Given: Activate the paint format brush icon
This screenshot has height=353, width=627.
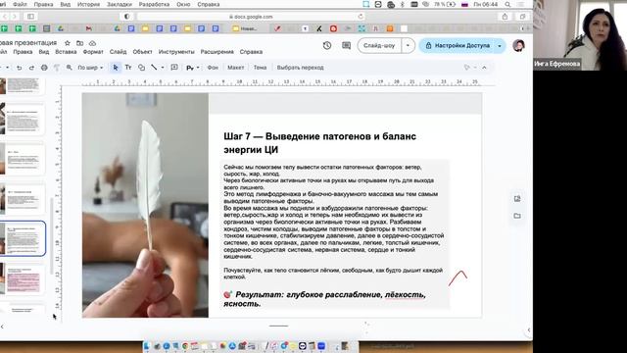Looking at the screenshot, I should coord(57,68).
